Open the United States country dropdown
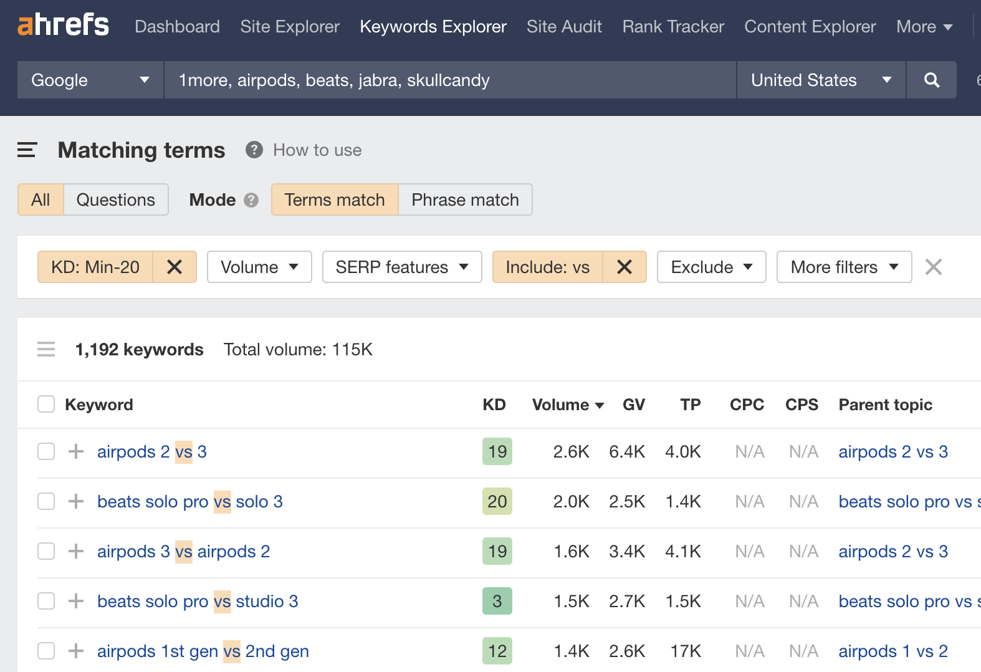Image resolution: width=981 pixels, height=672 pixels. coord(821,80)
